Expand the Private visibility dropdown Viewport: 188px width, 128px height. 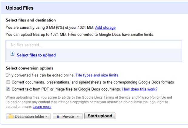67,116
